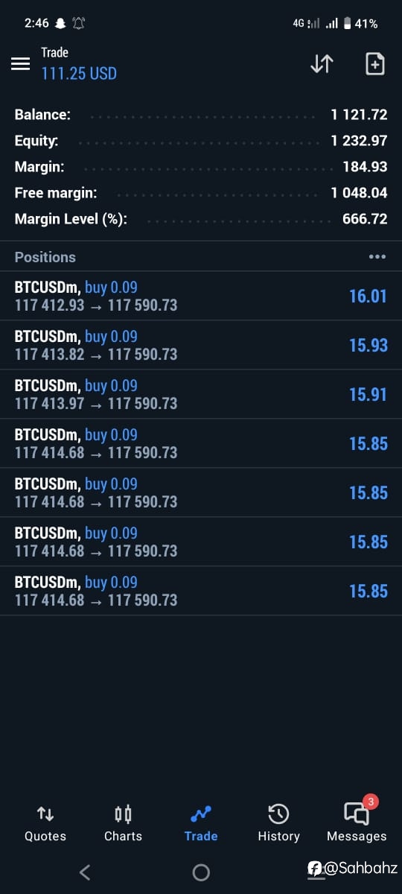
Task: Tap the Free margin row
Action: point(201,193)
